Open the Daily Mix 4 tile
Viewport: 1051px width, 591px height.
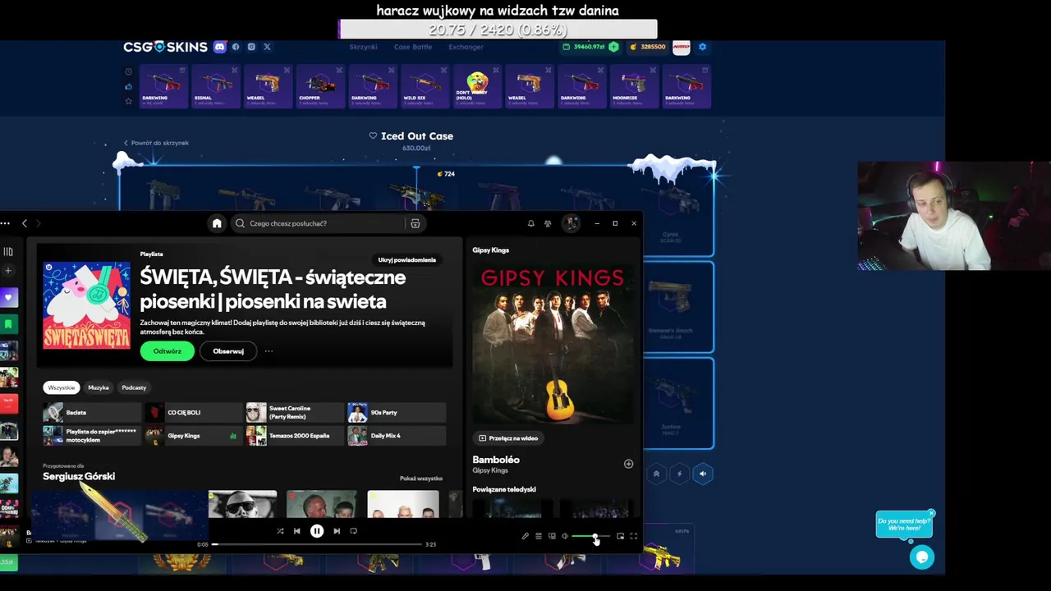coord(397,436)
